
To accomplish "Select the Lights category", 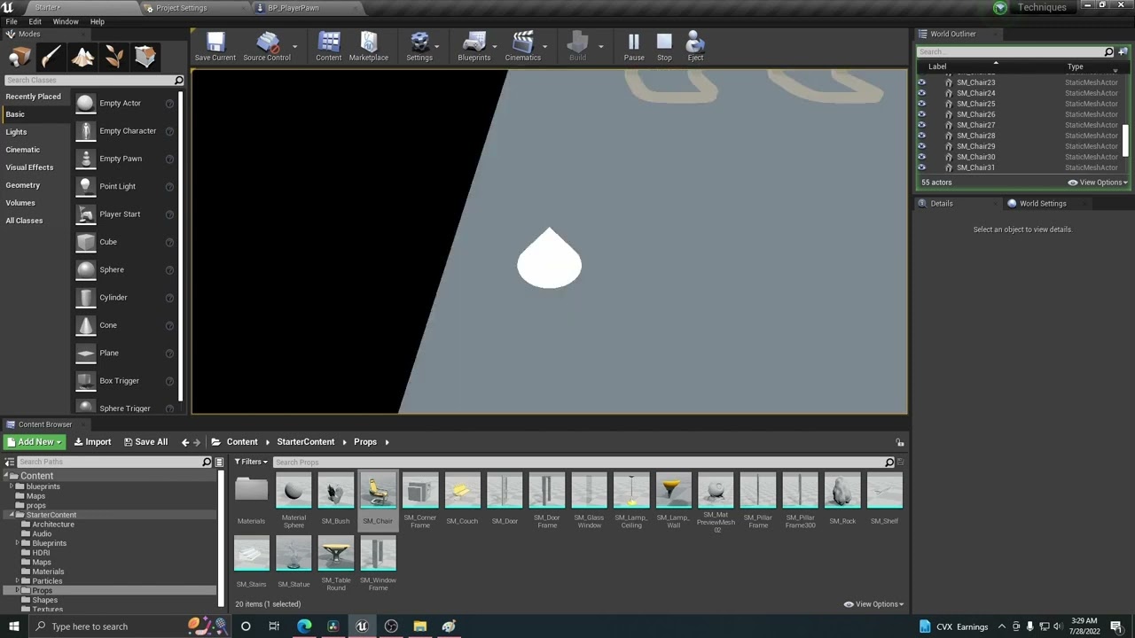I will pos(16,132).
